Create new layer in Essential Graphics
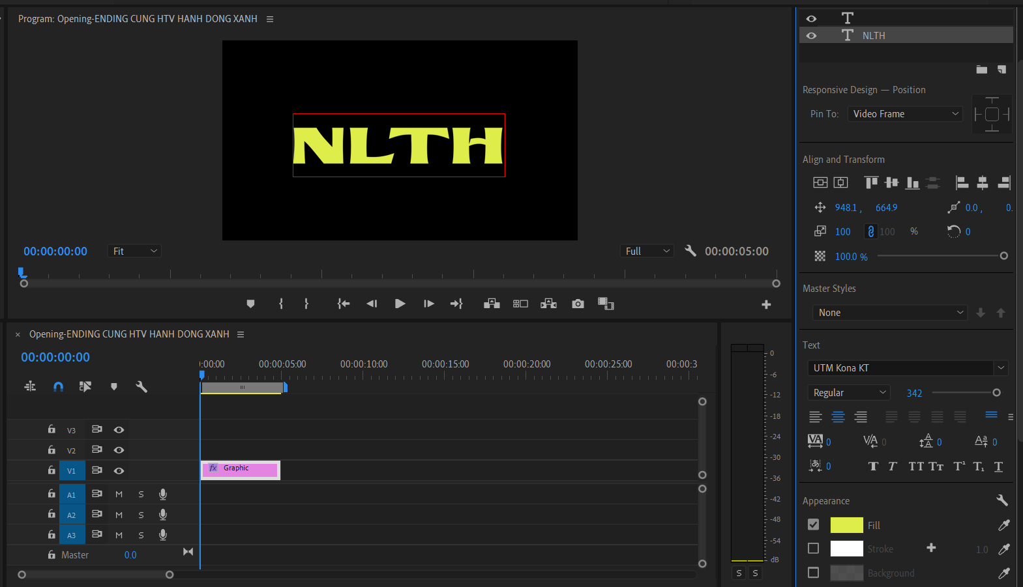The width and height of the screenshot is (1023, 587). pyautogui.click(x=1002, y=69)
